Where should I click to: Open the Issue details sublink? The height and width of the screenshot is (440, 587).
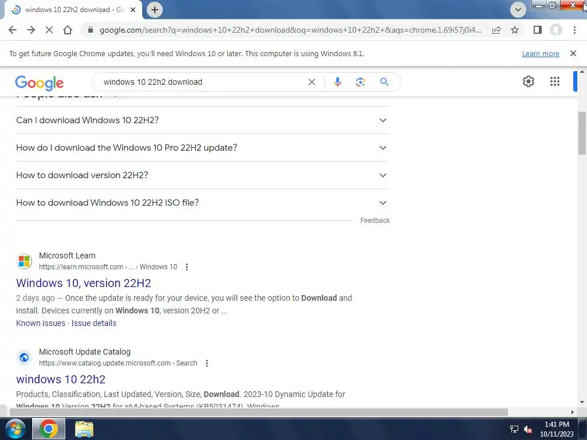[x=94, y=323]
